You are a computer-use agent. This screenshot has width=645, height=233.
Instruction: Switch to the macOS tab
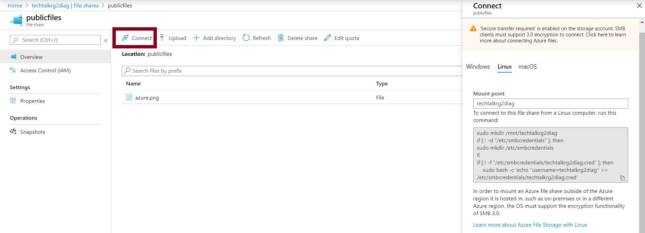tap(528, 67)
